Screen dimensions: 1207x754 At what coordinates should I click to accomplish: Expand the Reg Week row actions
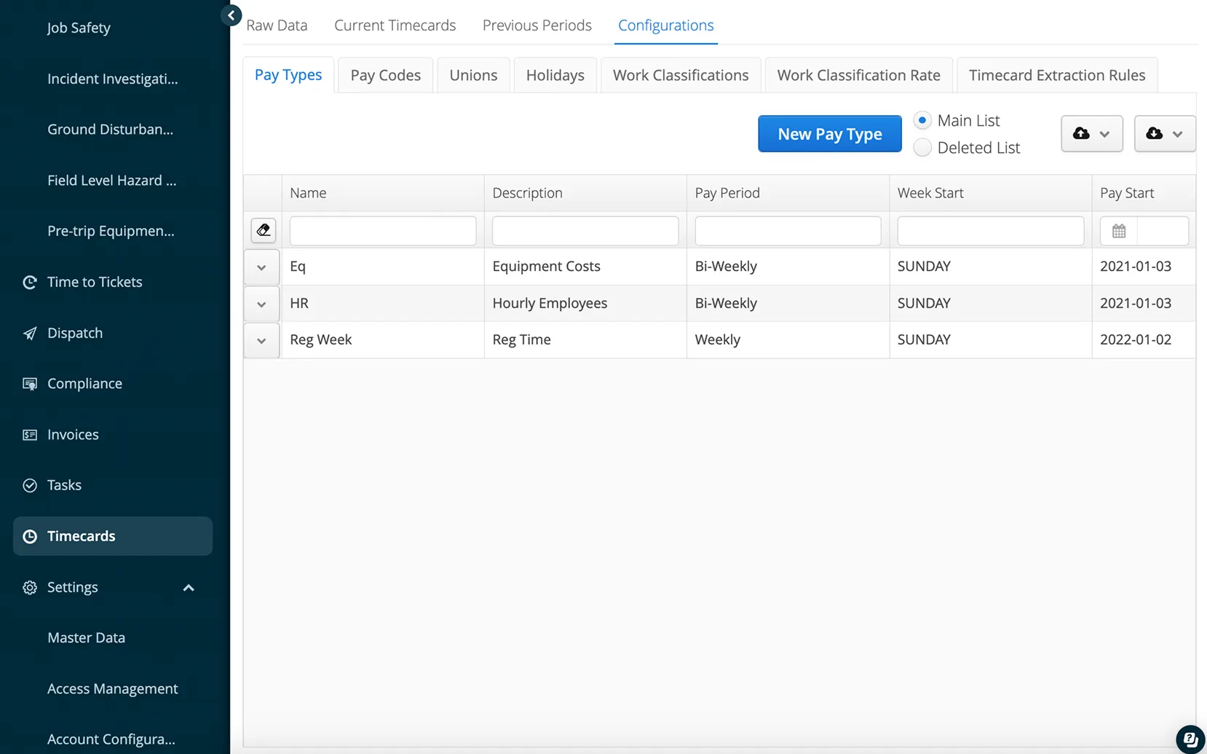(x=261, y=340)
